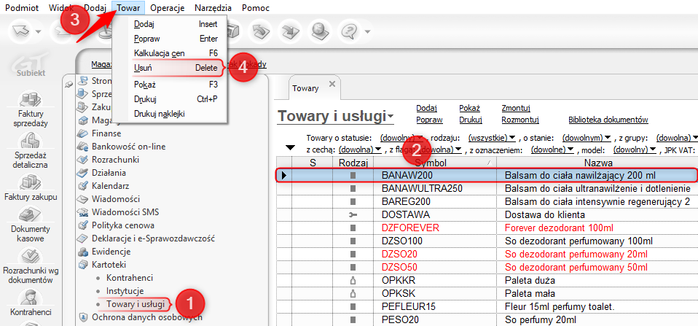Open the Towar menu in menu bar
Image resolution: width=698 pixels, height=326 pixels.
tap(128, 8)
